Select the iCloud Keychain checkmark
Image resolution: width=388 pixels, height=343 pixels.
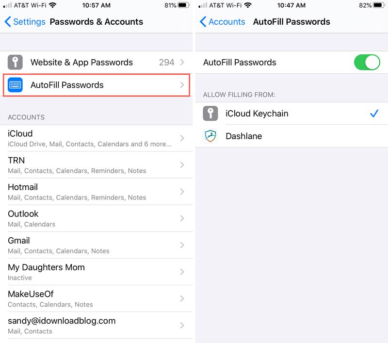[374, 114]
